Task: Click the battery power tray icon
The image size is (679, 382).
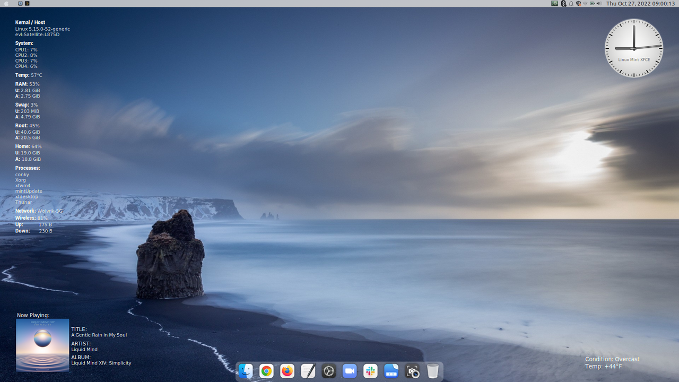Action: coord(592,3)
